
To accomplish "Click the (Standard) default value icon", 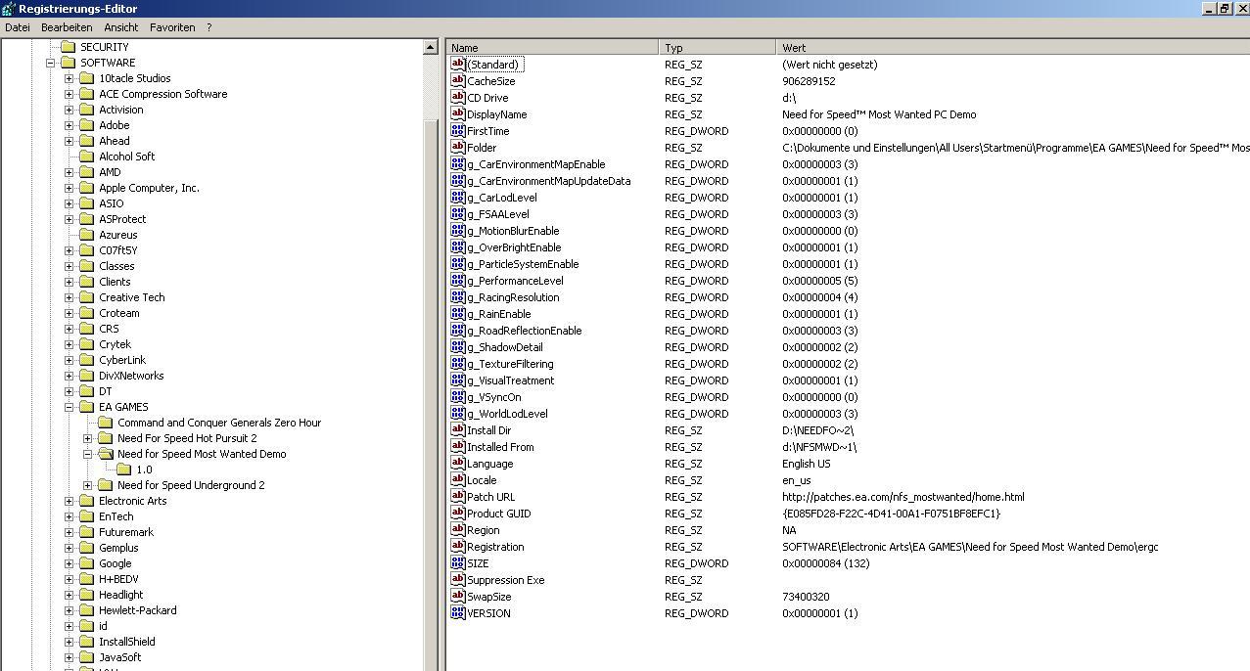I will point(457,65).
